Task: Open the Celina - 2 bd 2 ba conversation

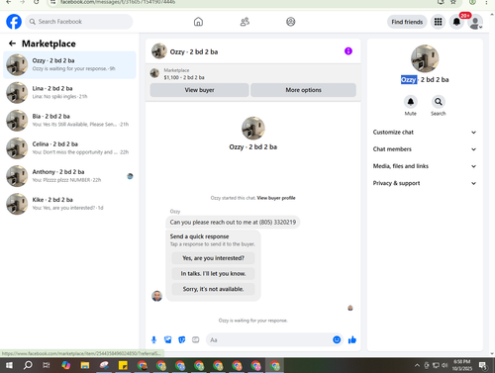Action: [x=69, y=148]
